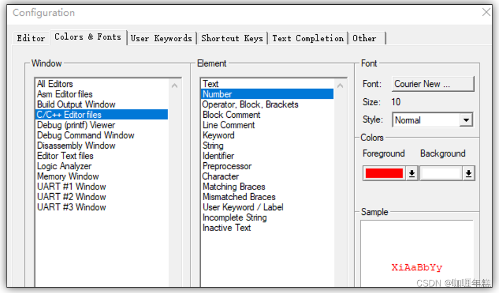Select User Keyword / Label element
Image resolution: width=499 pixels, height=293 pixels.
[267, 207]
